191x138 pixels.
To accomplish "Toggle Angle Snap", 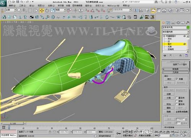I will 92,10.
